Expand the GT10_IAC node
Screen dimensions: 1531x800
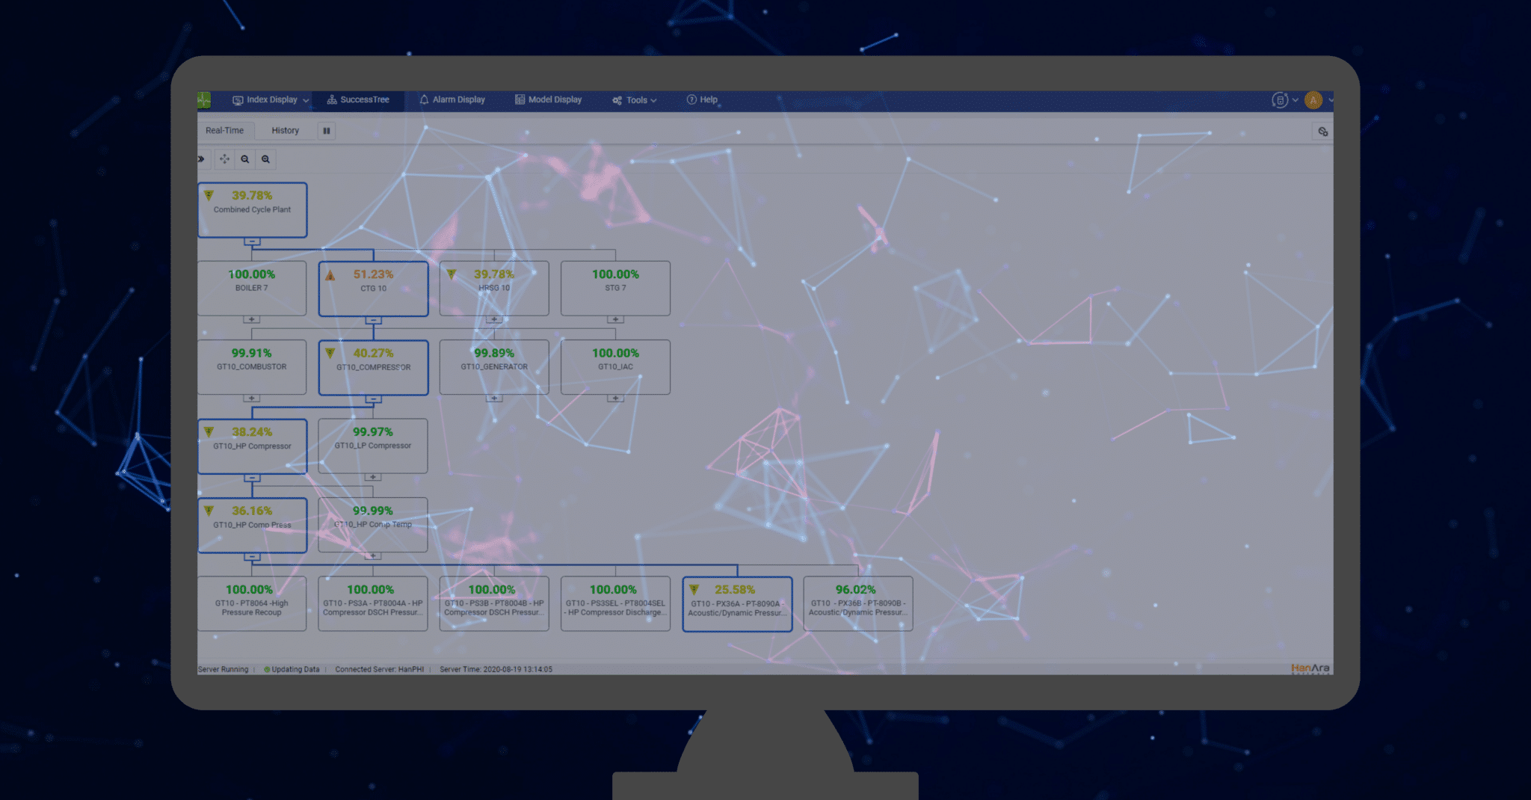click(x=615, y=399)
